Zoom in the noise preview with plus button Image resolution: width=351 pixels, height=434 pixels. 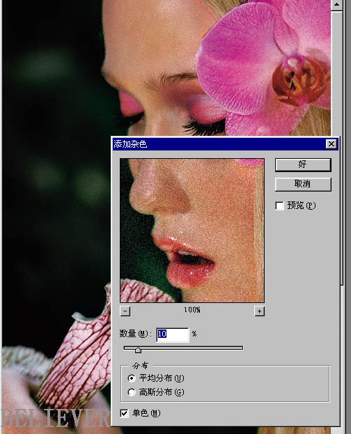259,311
